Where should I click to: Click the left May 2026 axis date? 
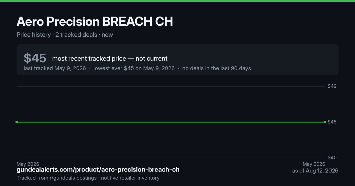pos(28,164)
